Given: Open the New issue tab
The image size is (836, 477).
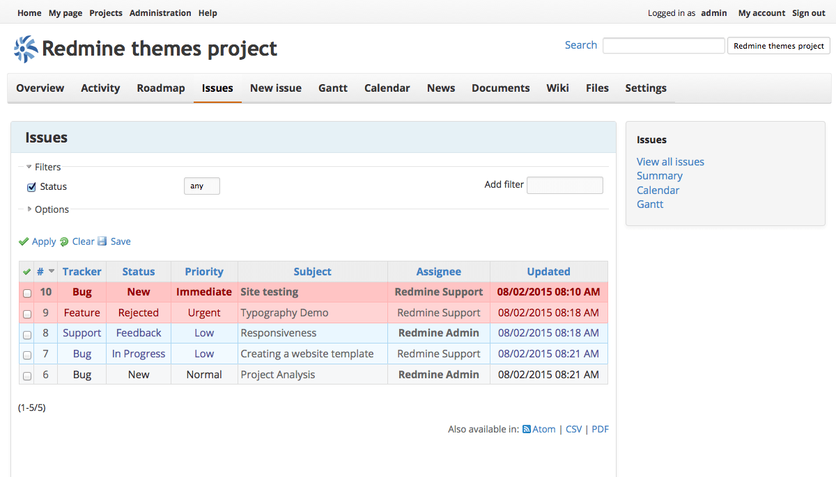Looking at the screenshot, I should 276,88.
